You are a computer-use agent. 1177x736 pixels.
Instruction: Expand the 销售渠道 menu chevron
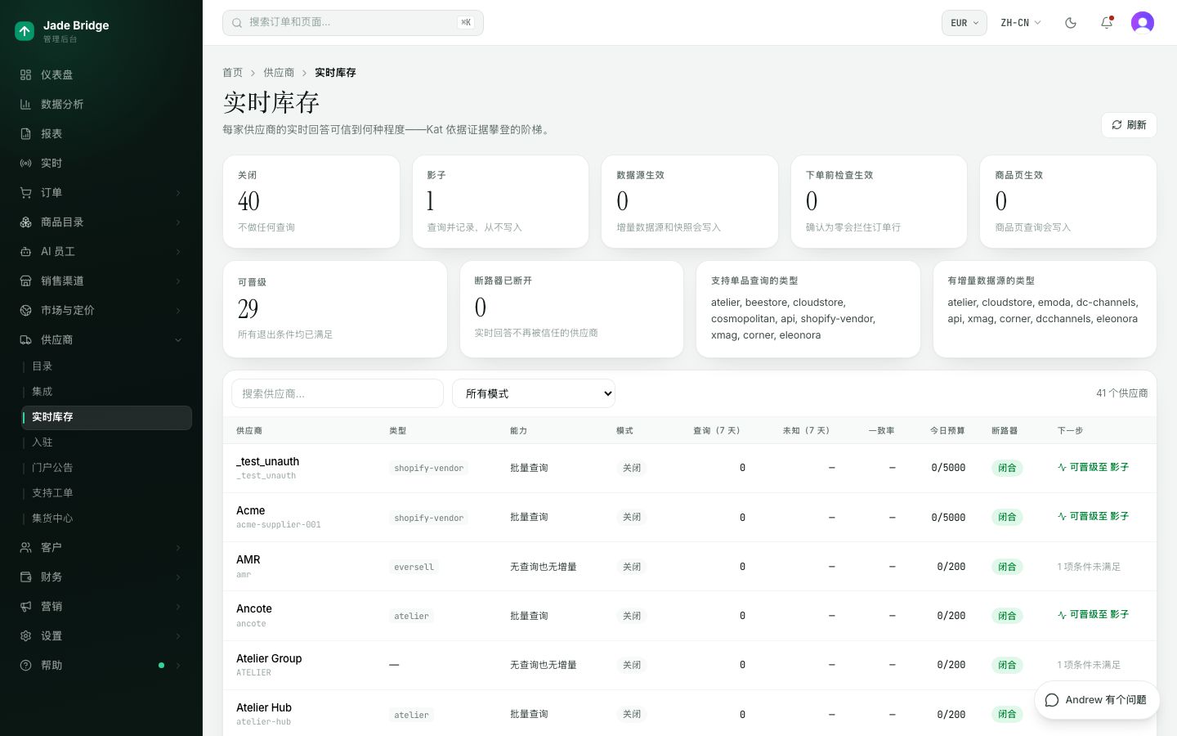178,281
